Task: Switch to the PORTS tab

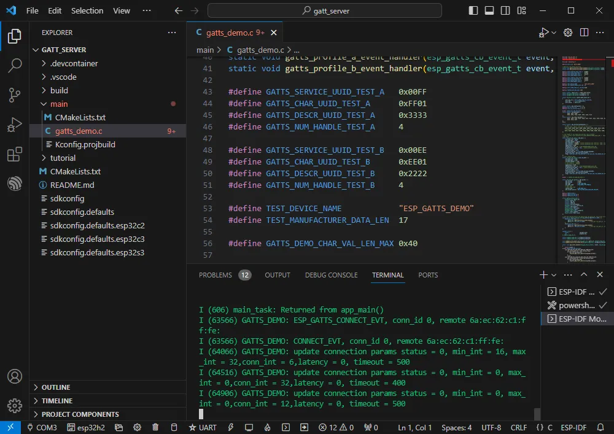Action: (x=428, y=275)
